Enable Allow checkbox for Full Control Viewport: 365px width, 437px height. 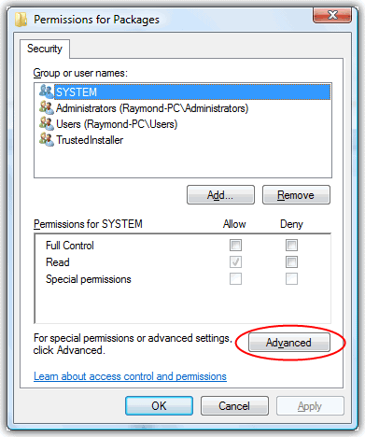tap(235, 246)
